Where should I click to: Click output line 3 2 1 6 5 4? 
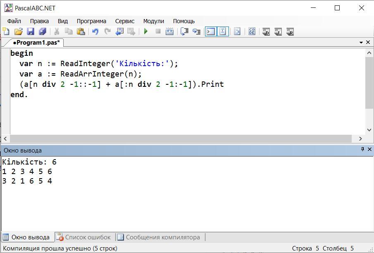click(x=27, y=181)
